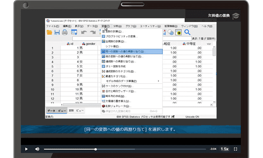Click the vertical scrollbar of data grid
The width and height of the screenshot is (263, 158).
coord(214,74)
